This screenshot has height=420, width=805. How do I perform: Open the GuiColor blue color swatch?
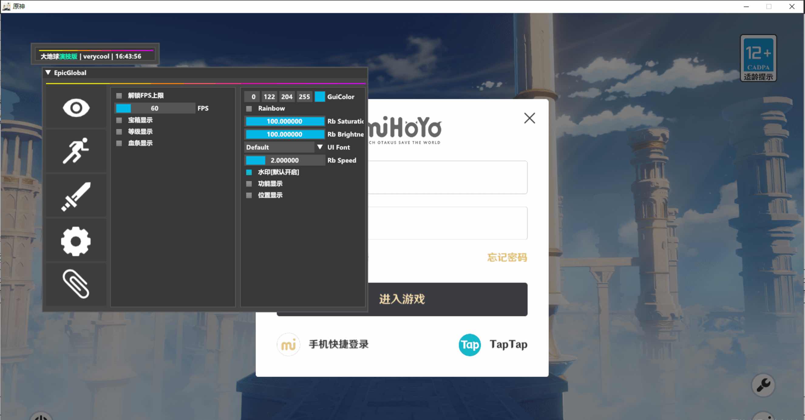(320, 97)
